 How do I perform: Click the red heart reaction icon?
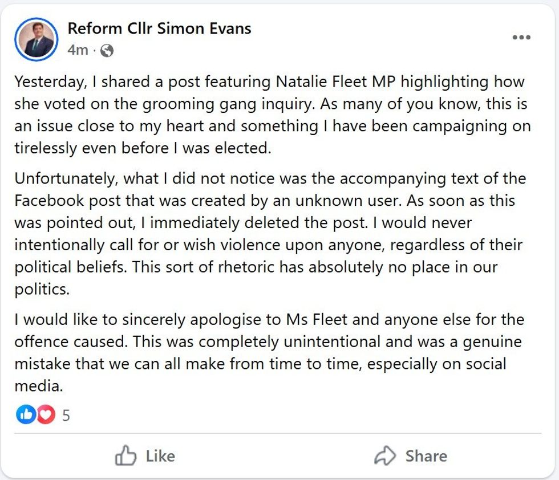coord(46,414)
